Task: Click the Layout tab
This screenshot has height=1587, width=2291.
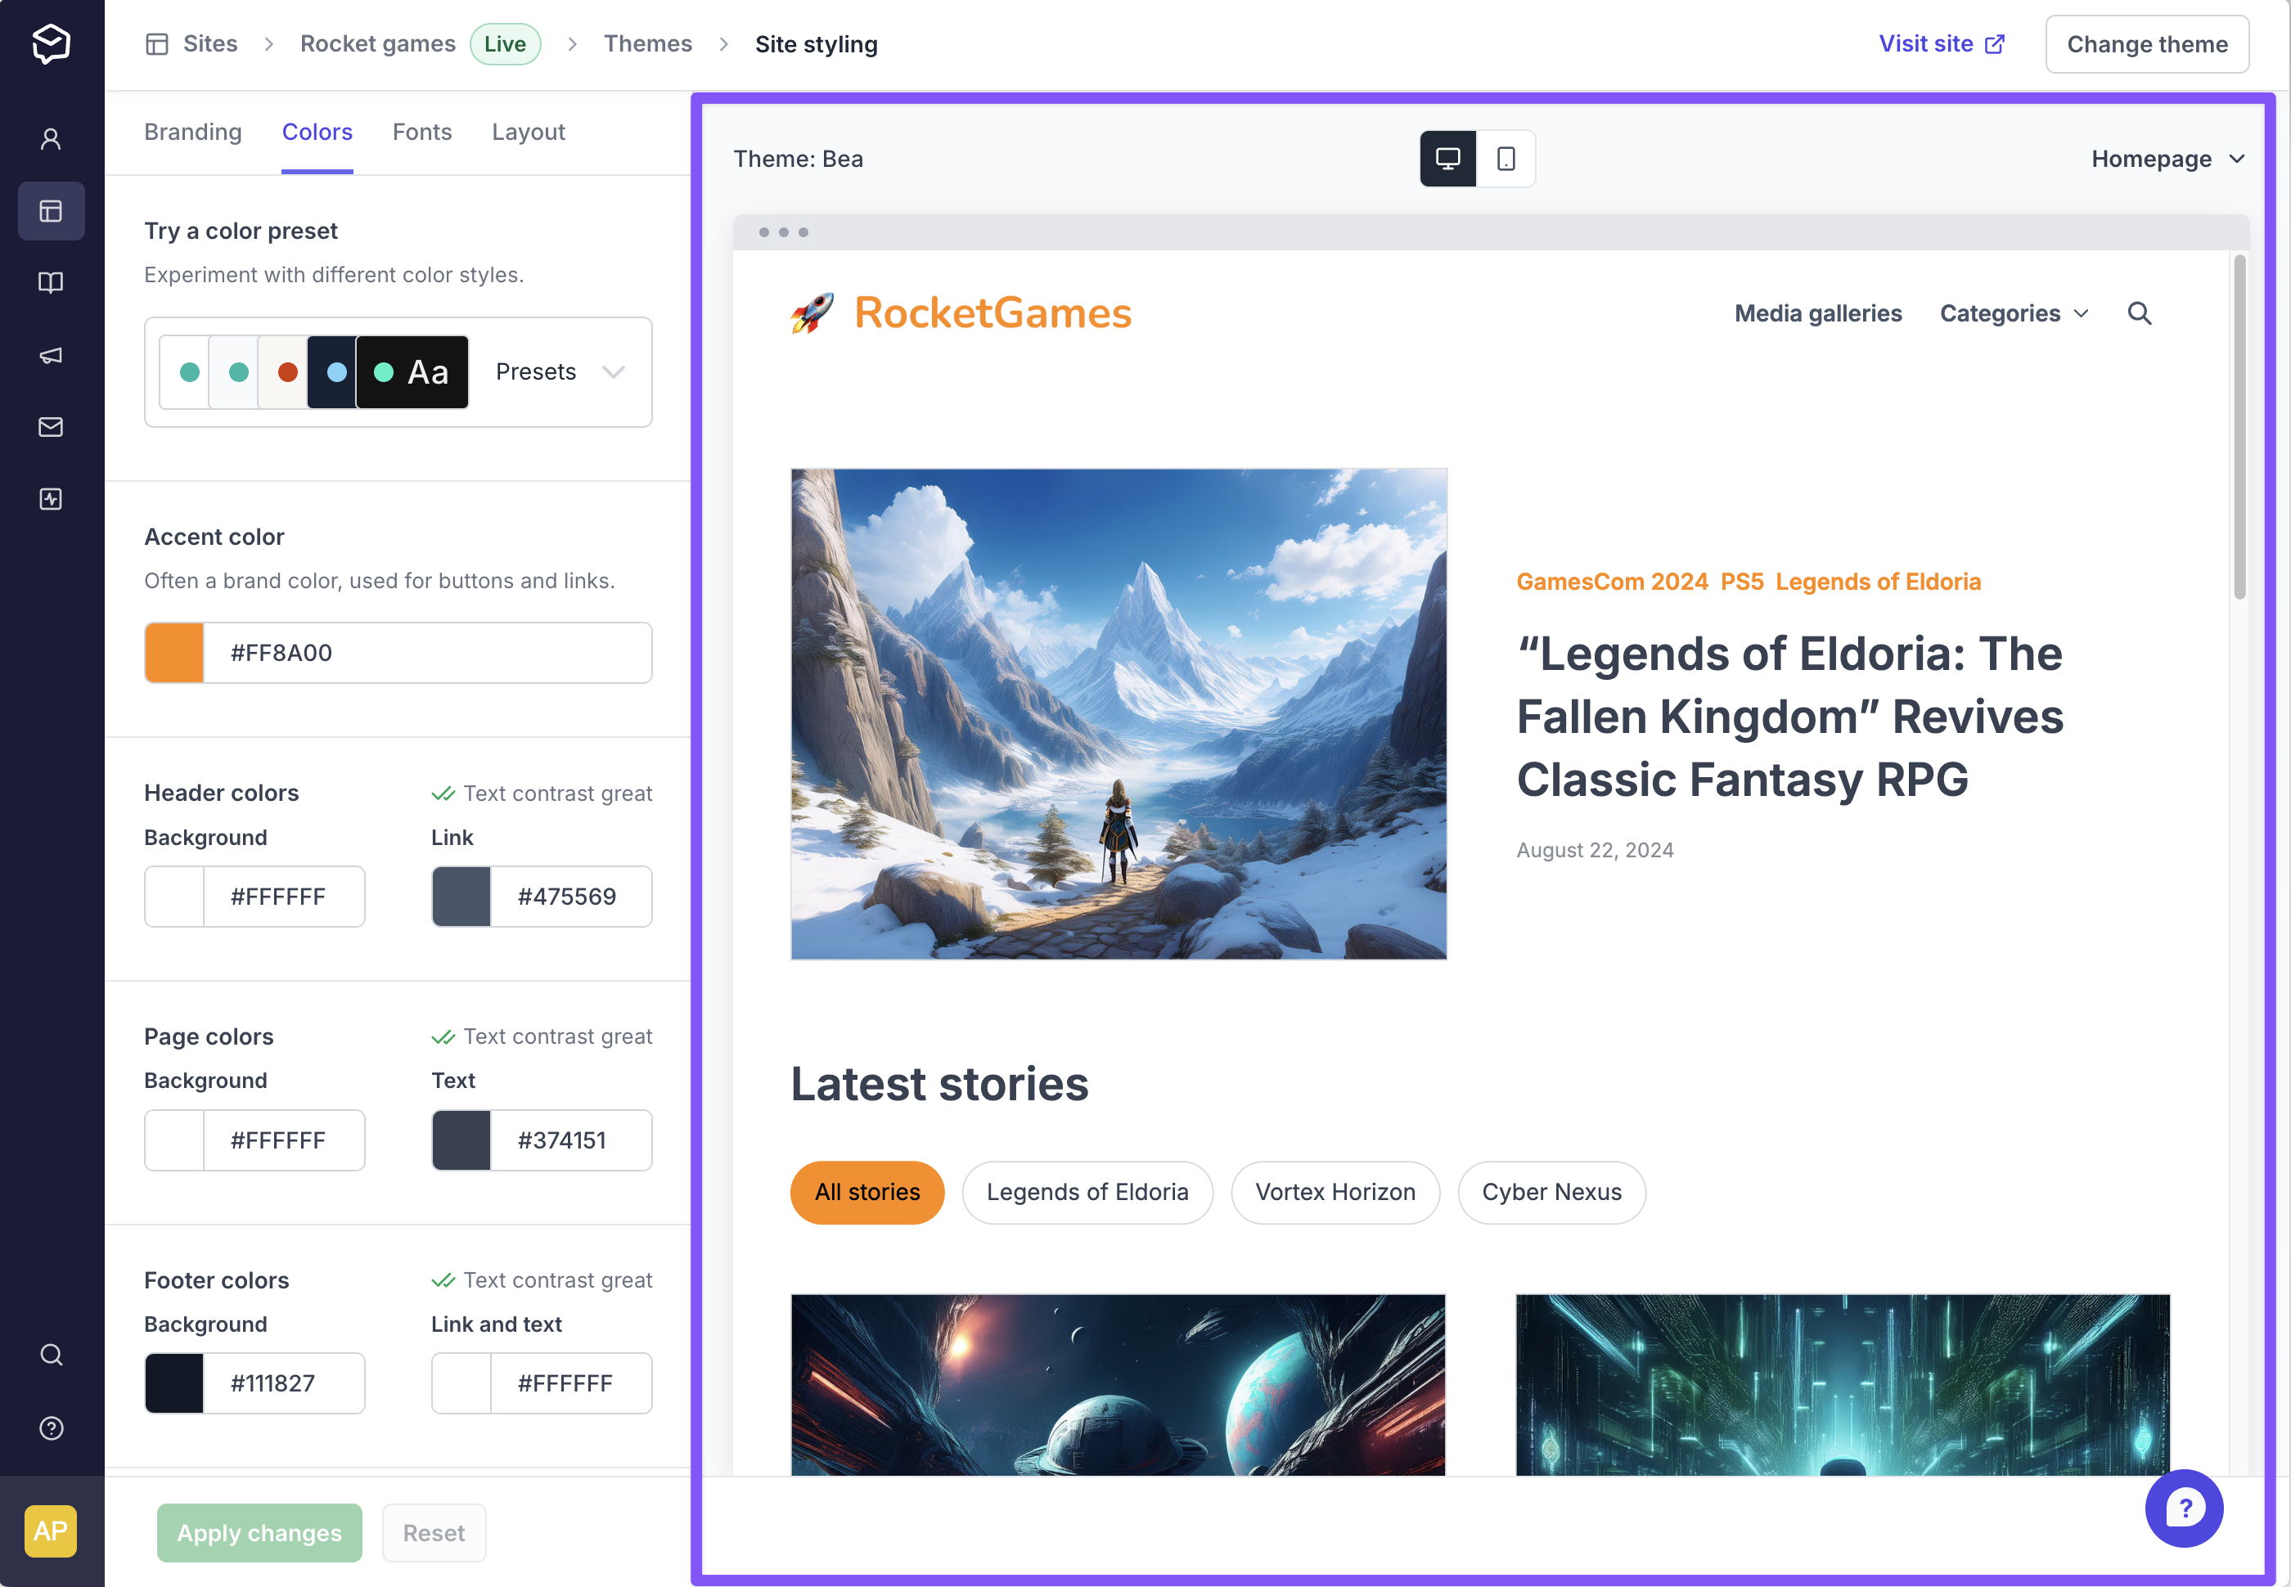Action: [x=528, y=131]
